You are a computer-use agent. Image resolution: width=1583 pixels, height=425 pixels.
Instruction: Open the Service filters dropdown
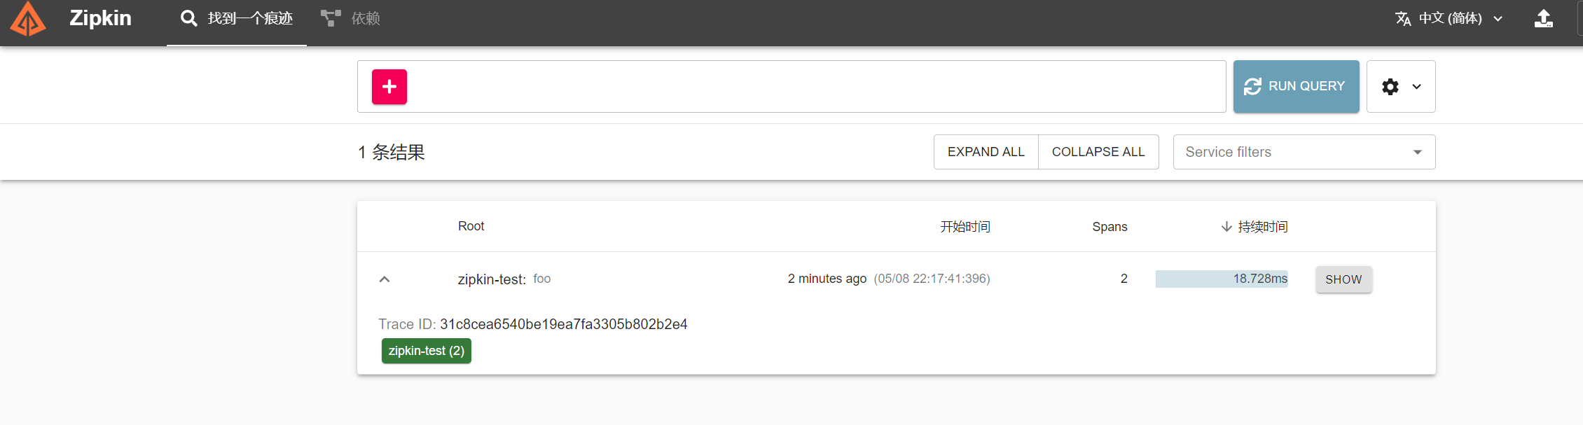tap(1304, 152)
